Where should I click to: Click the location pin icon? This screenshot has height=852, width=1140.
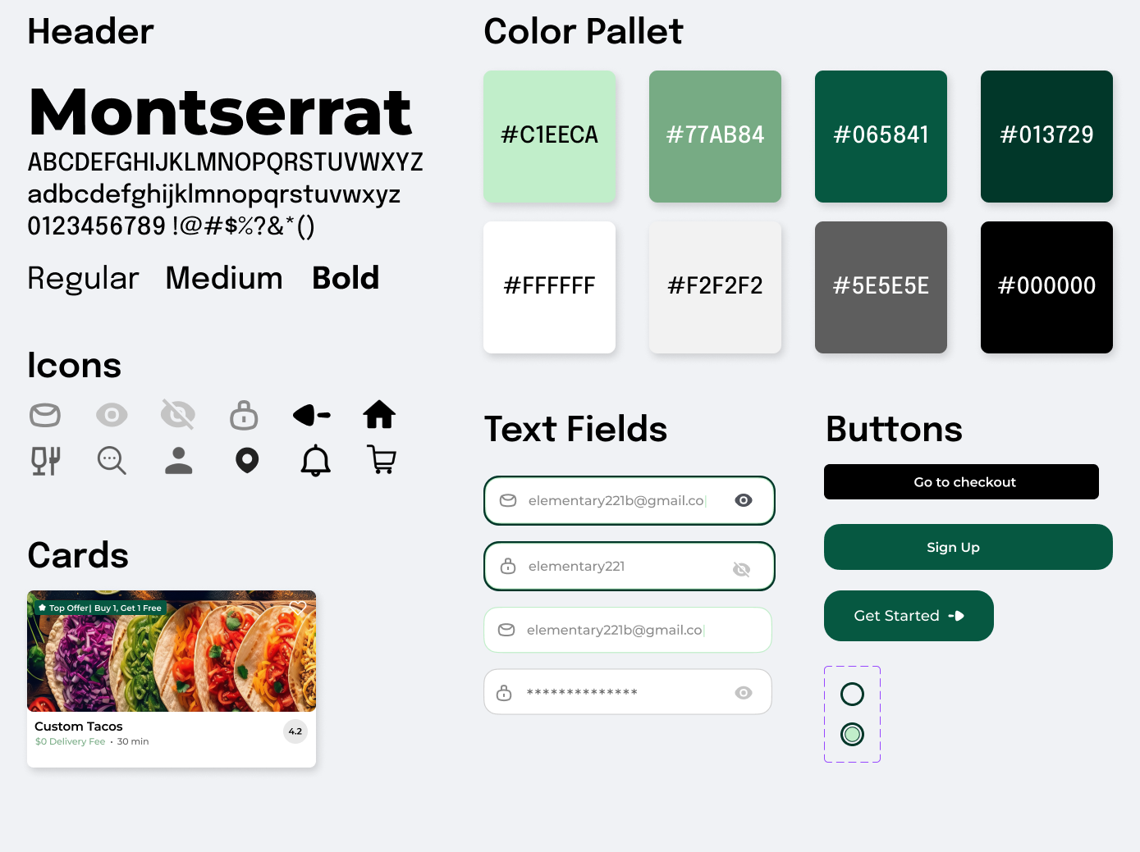click(x=247, y=461)
